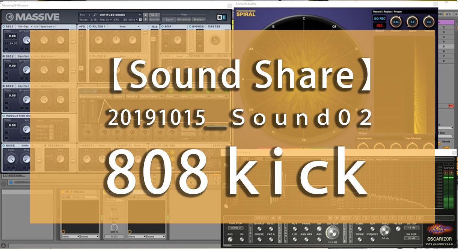Click the BYPASS knob in Oscarizor
The height and width of the screenshot is (249, 458).
pos(259,229)
